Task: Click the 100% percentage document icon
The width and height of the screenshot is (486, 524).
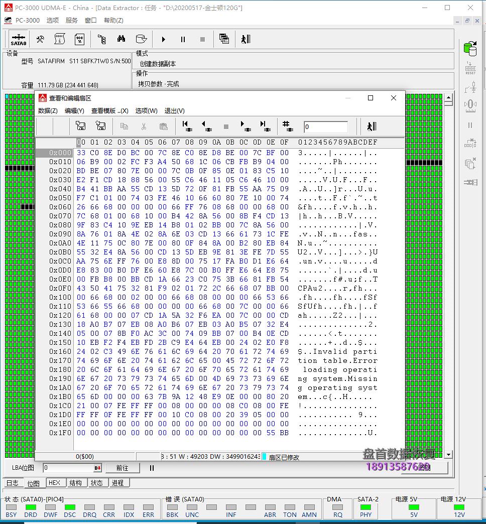Action: (x=79, y=40)
